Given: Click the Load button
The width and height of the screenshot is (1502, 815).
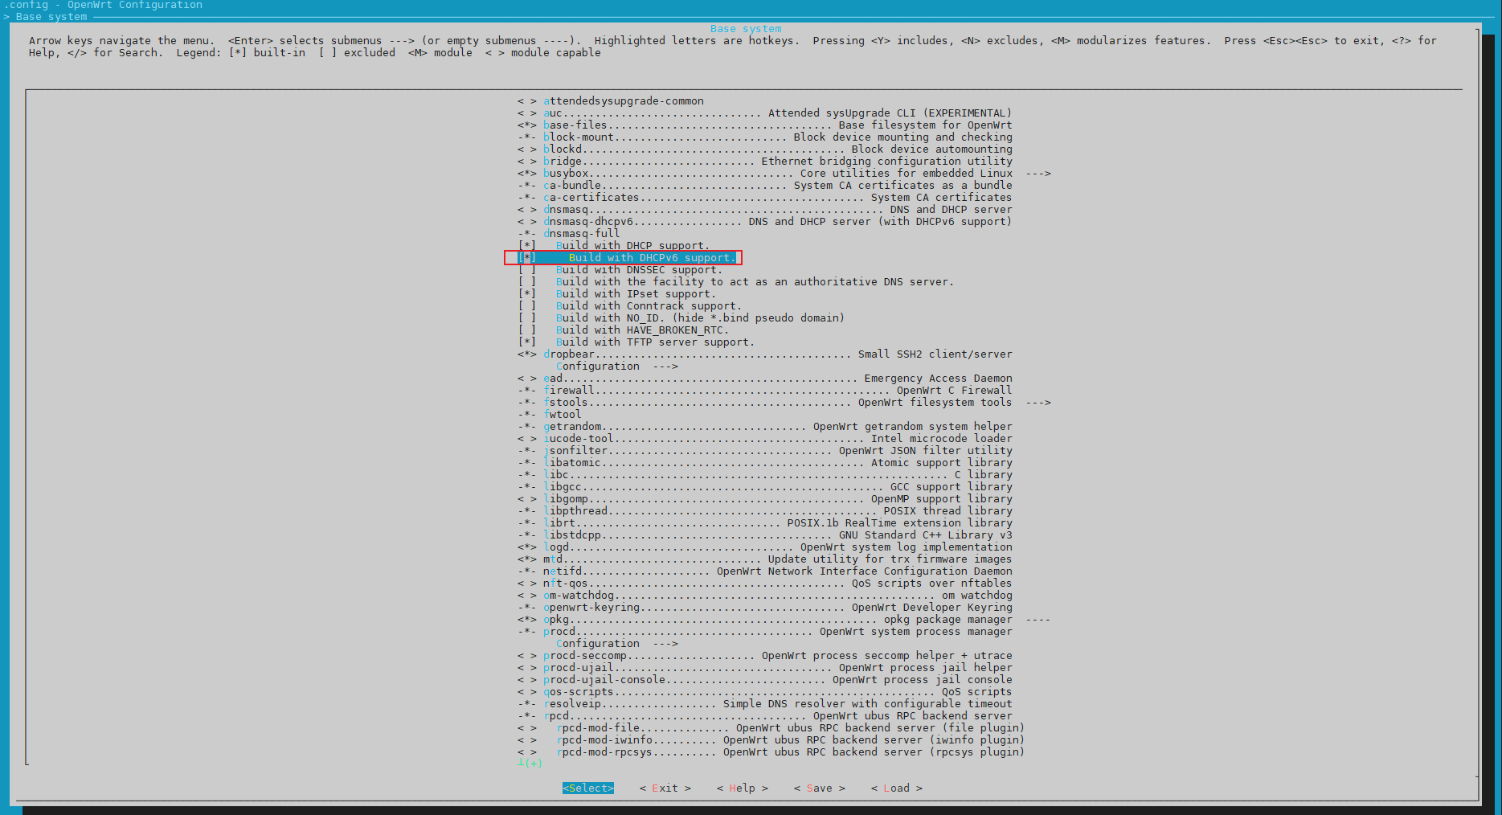Looking at the screenshot, I should 896,788.
